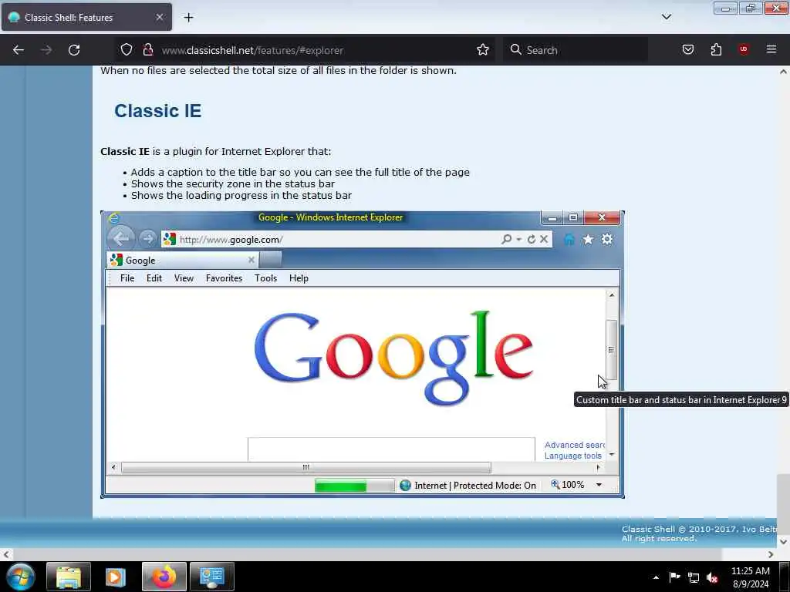The width and height of the screenshot is (790, 592).
Task: Click Show desktop button at taskbar end
Action: [785, 577]
